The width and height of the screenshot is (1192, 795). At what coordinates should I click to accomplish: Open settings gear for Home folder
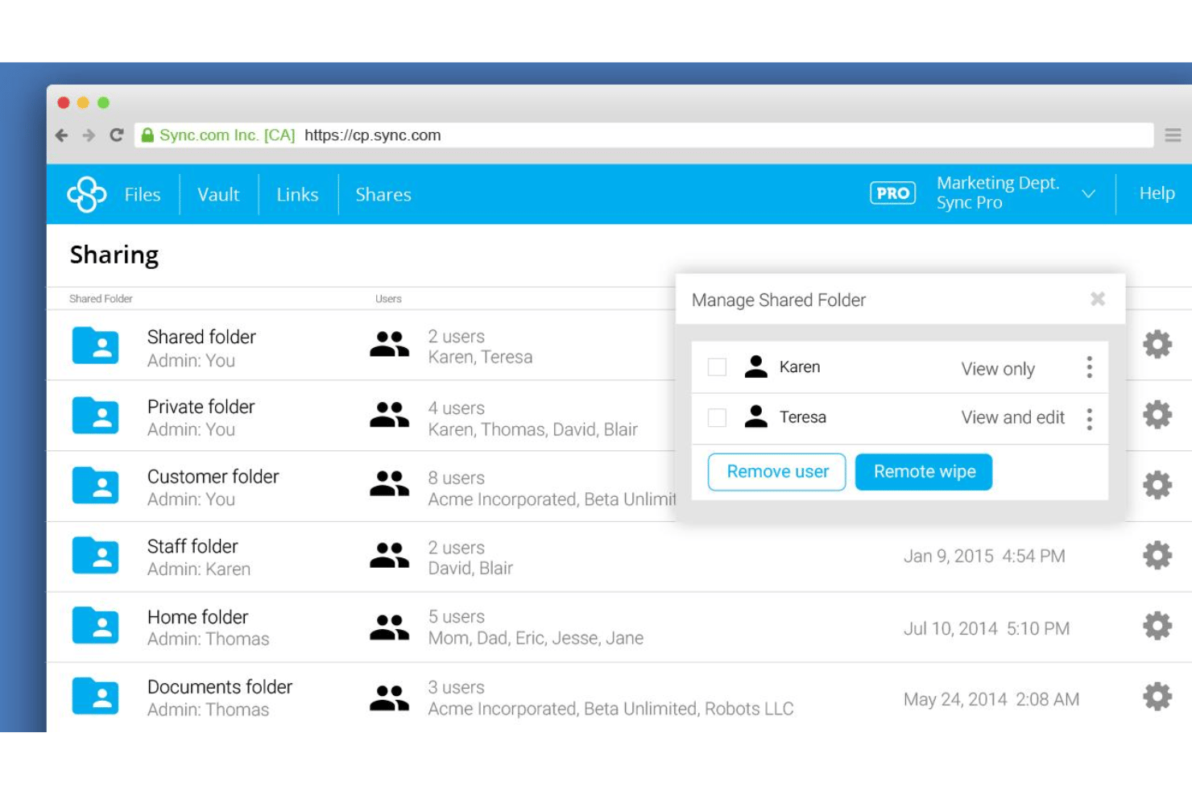[1157, 626]
